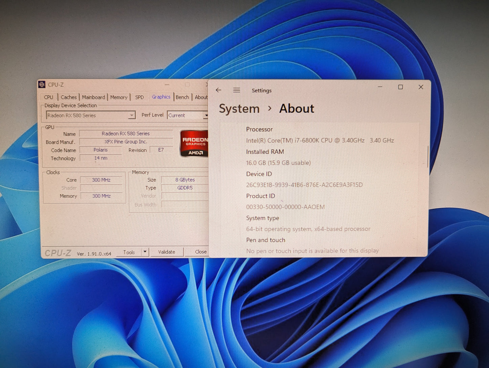This screenshot has height=368, width=489.
Task: Click the Settings title text
Action: pyautogui.click(x=262, y=91)
